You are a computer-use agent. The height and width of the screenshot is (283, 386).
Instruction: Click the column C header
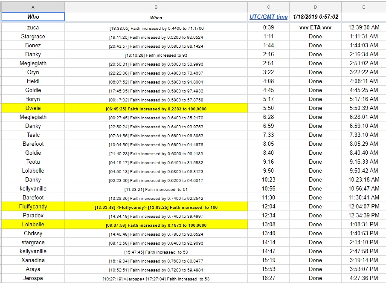(x=268, y=7)
